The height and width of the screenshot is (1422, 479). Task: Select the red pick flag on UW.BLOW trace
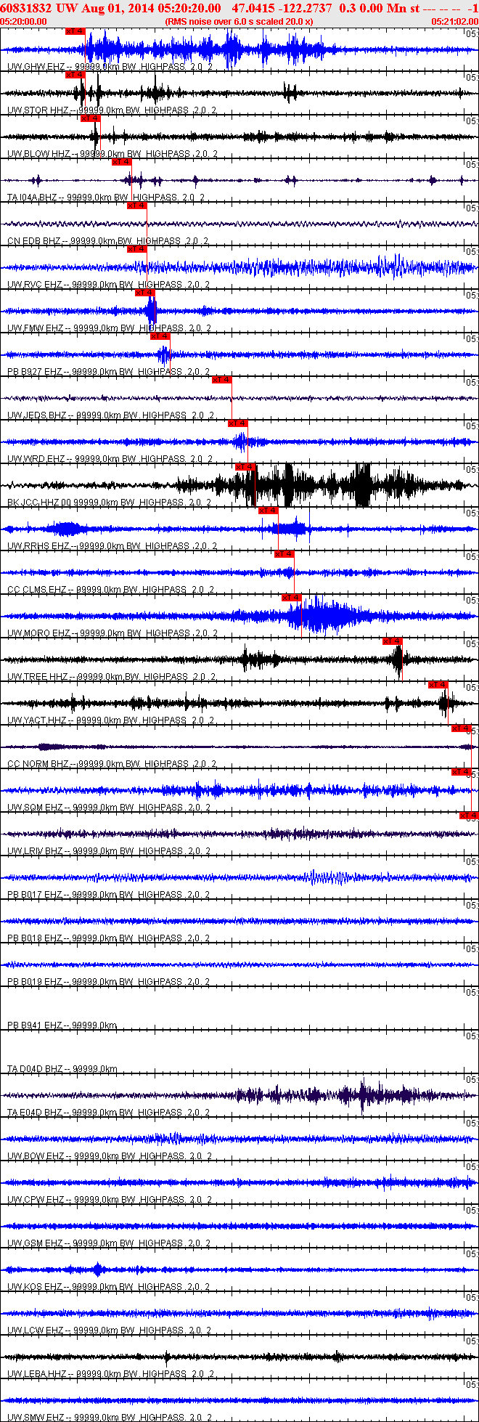[90, 118]
